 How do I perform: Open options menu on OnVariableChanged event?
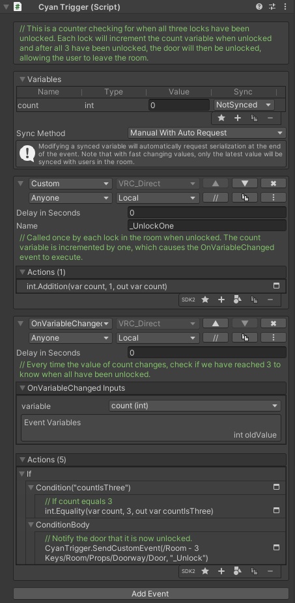pyautogui.click(x=273, y=338)
